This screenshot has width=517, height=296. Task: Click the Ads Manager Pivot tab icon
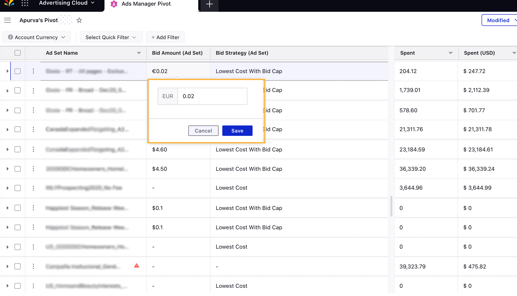pos(114,4)
